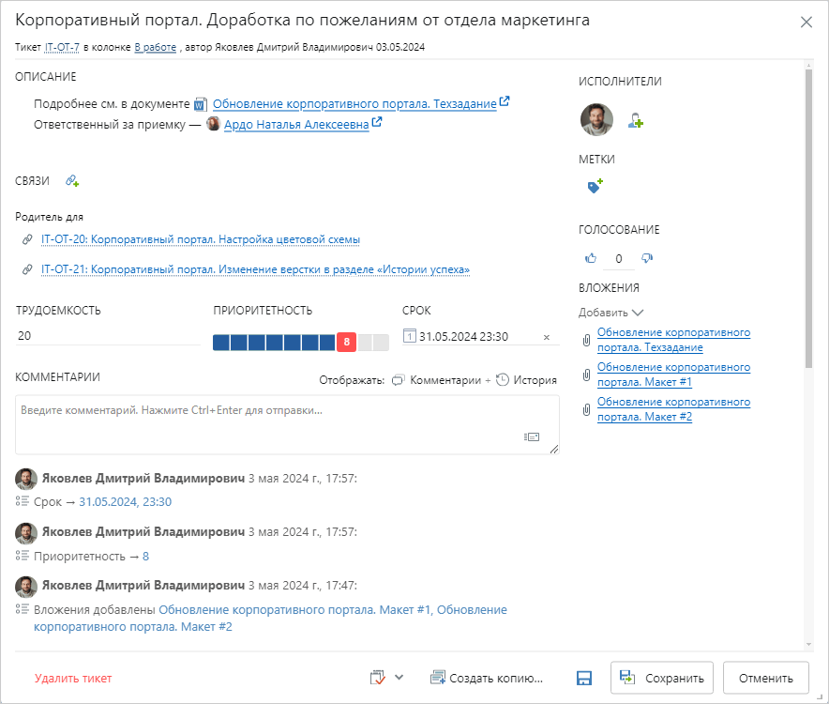Open attachment Макет #1
Viewport: 829px width, 704px height.
pyautogui.click(x=673, y=375)
